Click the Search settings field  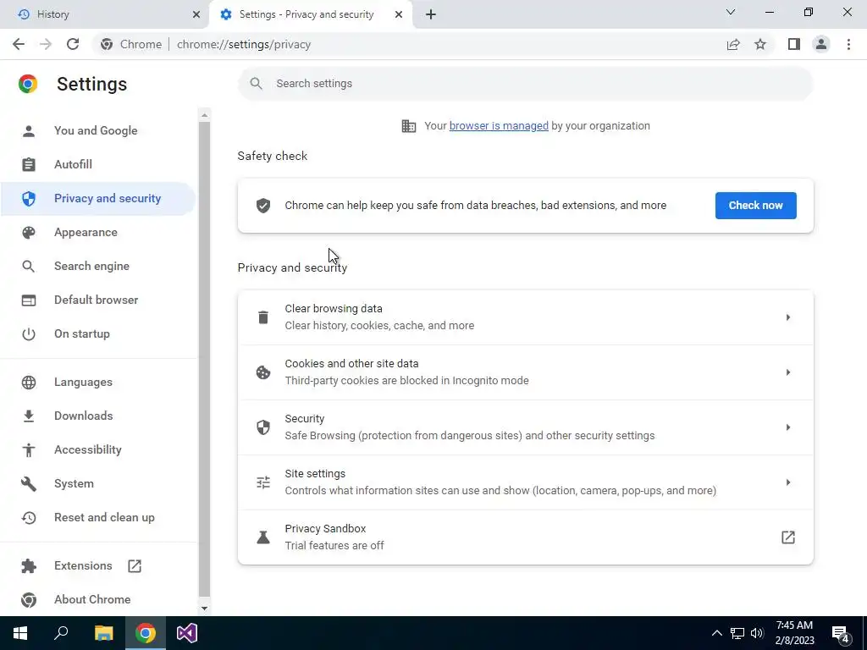click(525, 84)
